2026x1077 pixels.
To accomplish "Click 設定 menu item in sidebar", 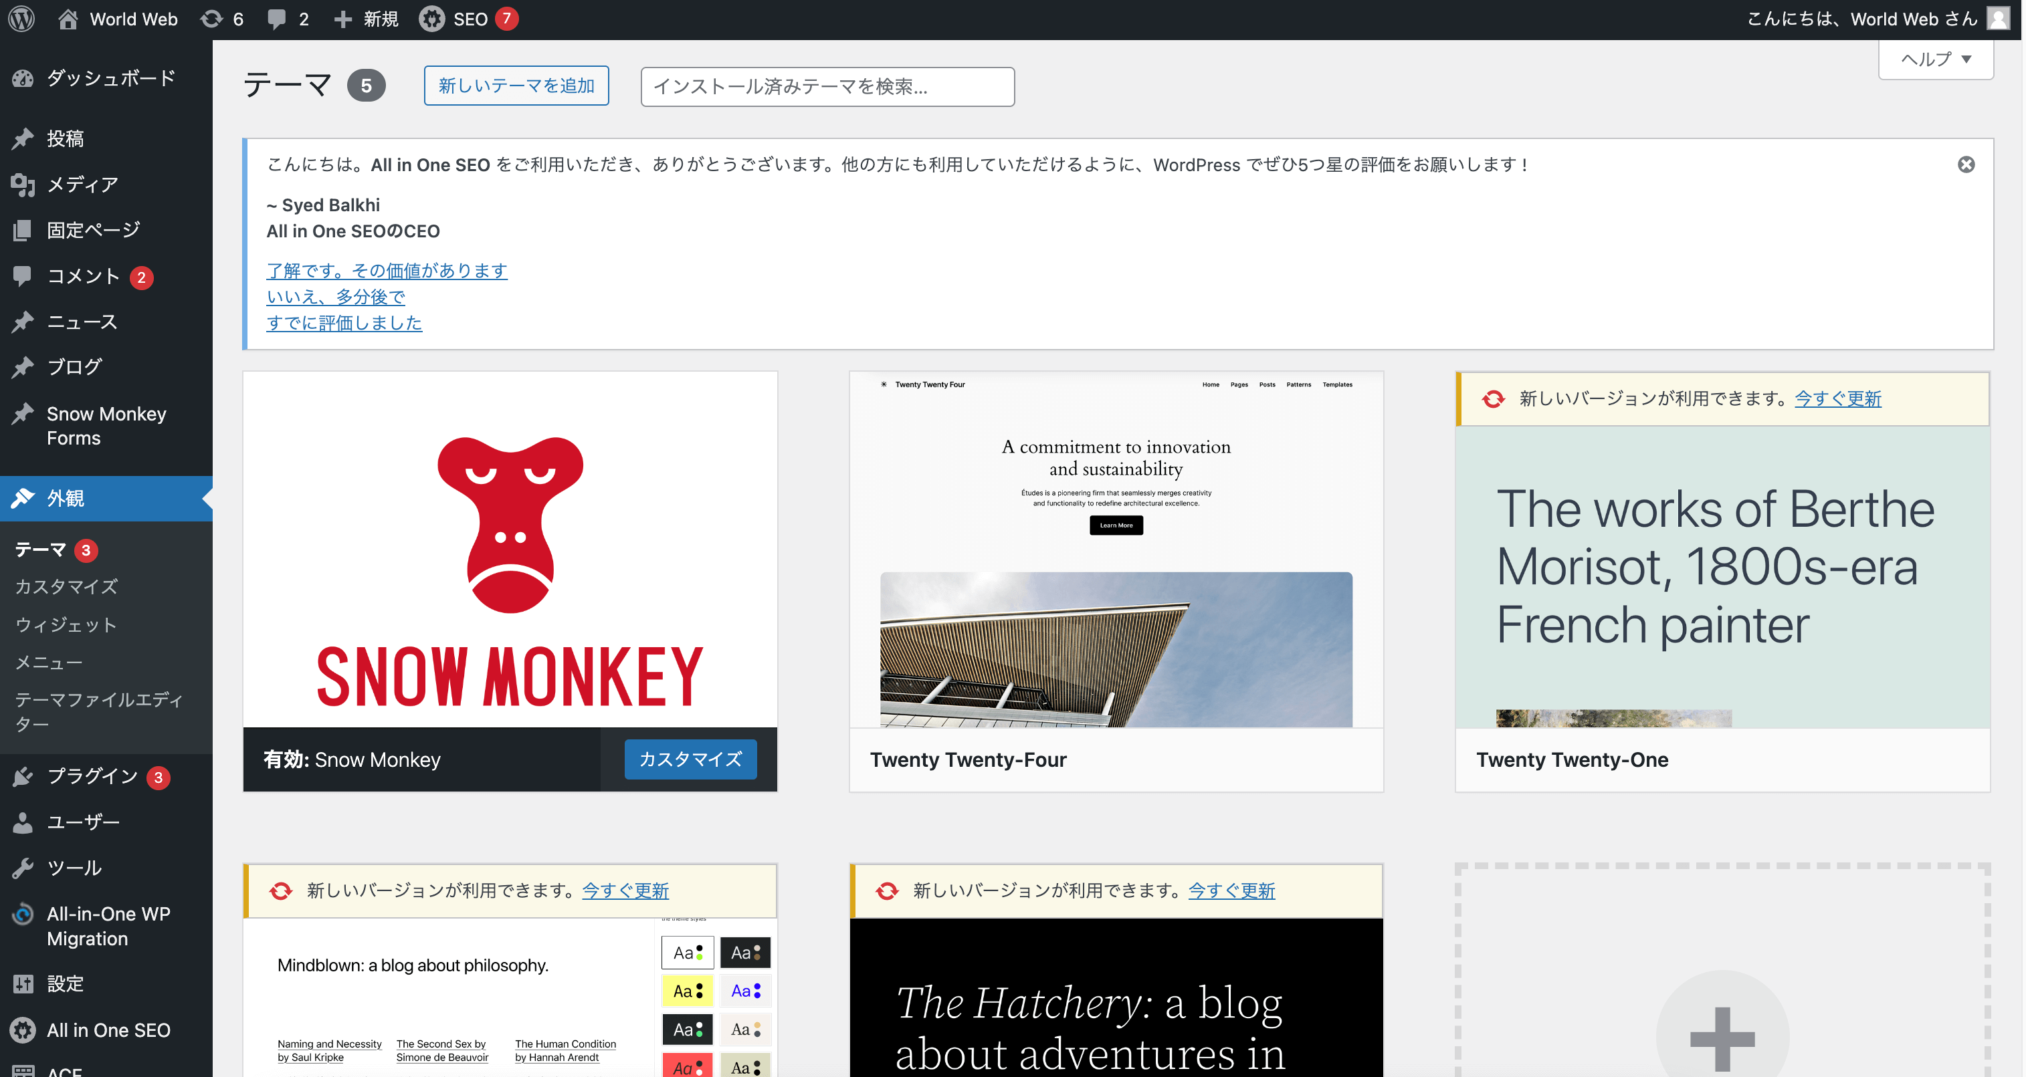I will (x=64, y=983).
